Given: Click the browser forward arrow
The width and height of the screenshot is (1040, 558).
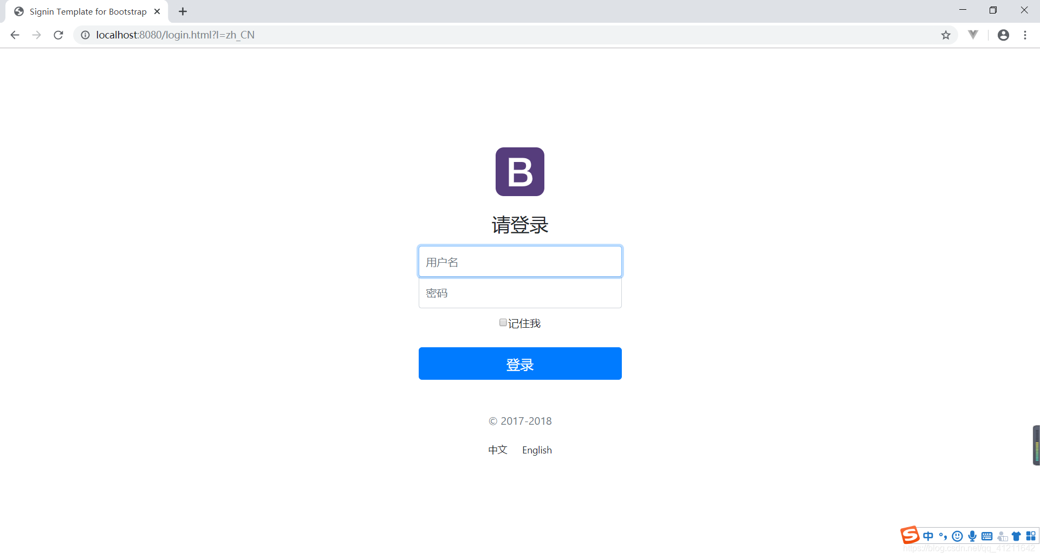Looking at the screenshot, I should click(x=36, y=35).
